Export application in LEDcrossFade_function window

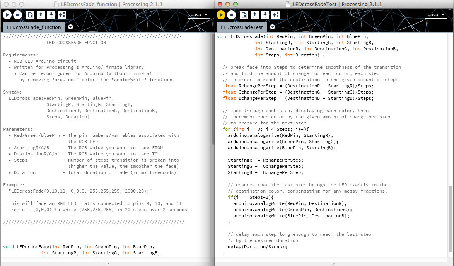tap(61, 15)
